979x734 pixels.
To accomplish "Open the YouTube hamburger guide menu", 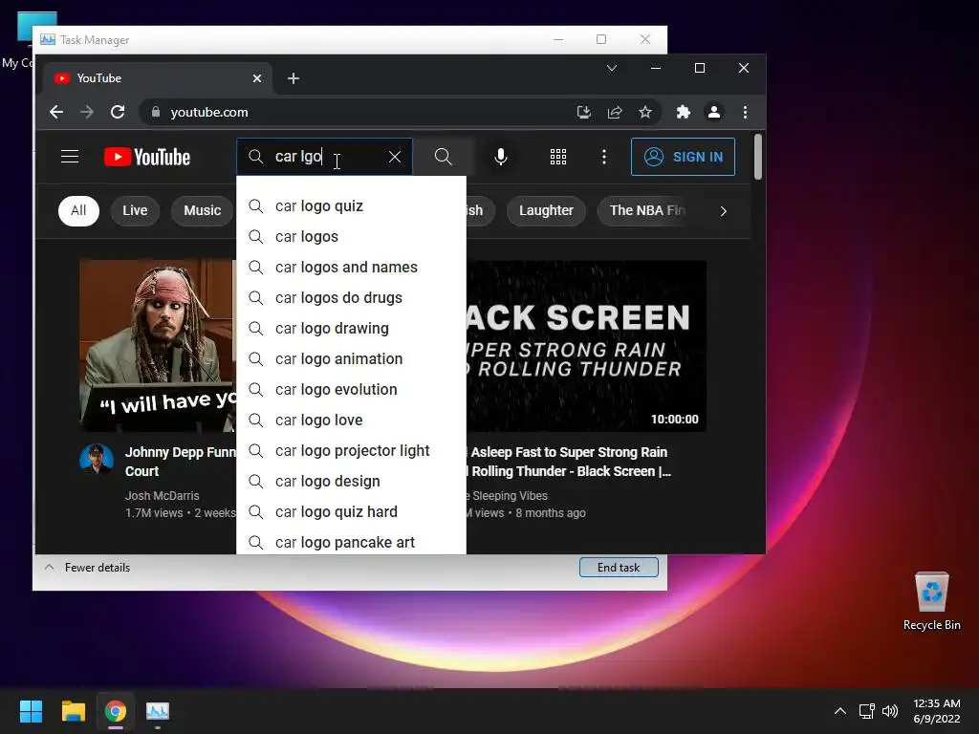I will (69, 157).
